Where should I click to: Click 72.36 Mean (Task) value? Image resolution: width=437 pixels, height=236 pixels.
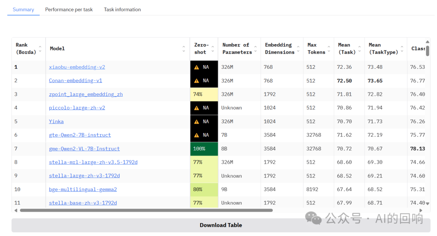point(344,67)
